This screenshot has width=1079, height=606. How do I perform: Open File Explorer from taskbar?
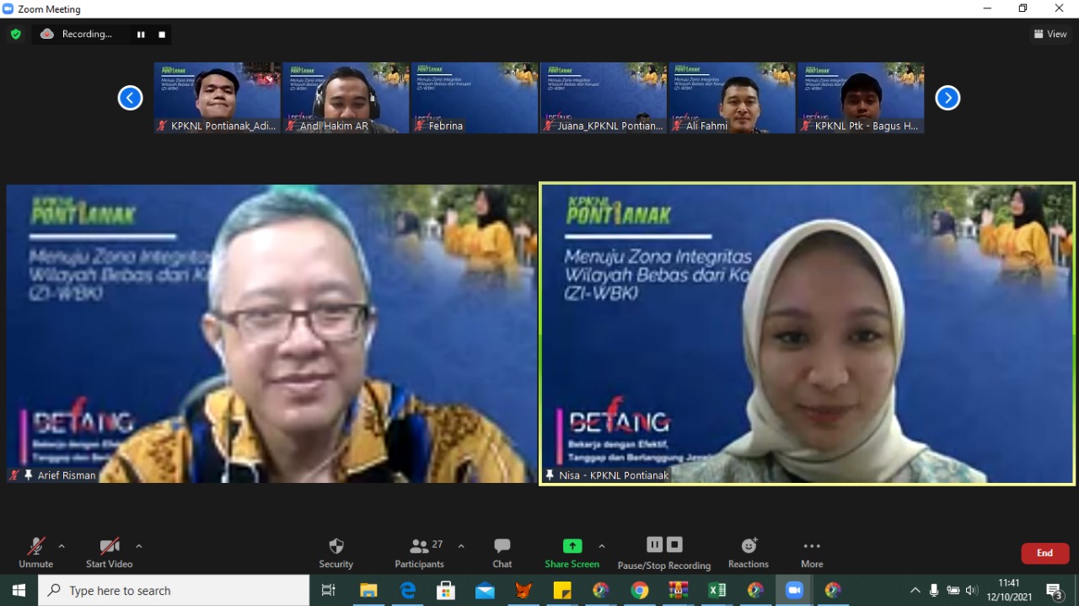(368, 590)
